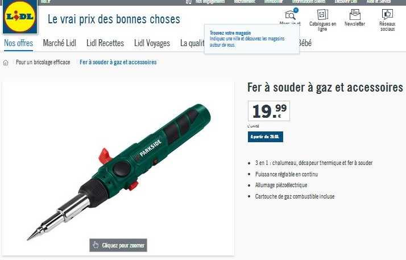406x260 pixels.
Task: Click the Cliquez pour zoomer button
Action: [x=118, y=245]
